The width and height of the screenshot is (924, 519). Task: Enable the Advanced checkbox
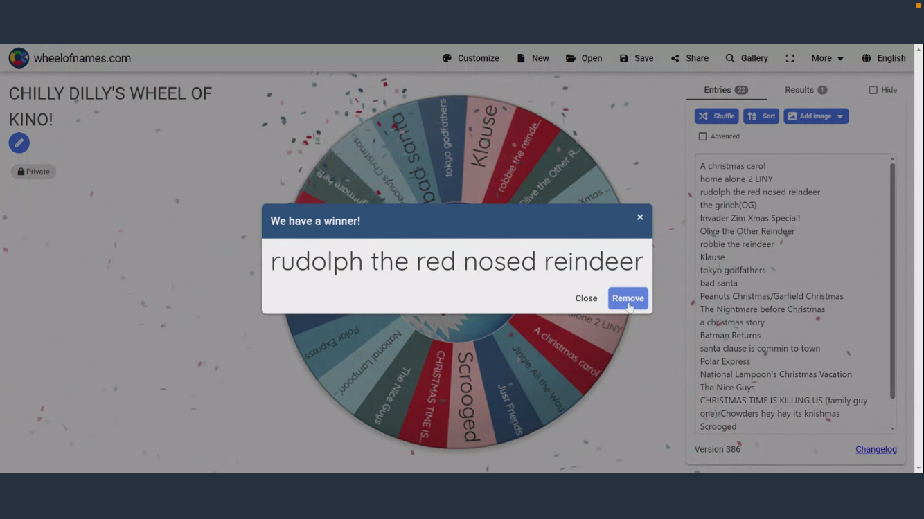point(702,136)
